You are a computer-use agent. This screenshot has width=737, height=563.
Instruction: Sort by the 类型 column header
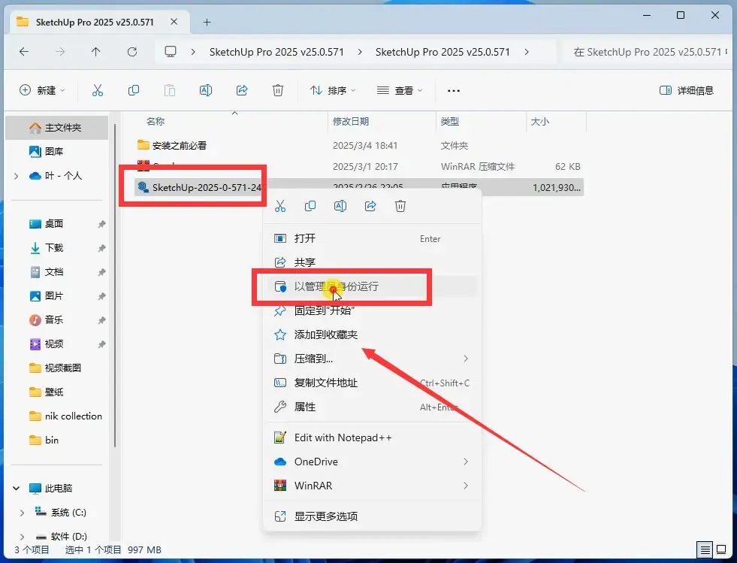tap(450, 121)
